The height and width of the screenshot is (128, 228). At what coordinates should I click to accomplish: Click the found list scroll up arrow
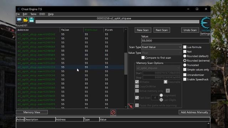click(x=126, y=30)
